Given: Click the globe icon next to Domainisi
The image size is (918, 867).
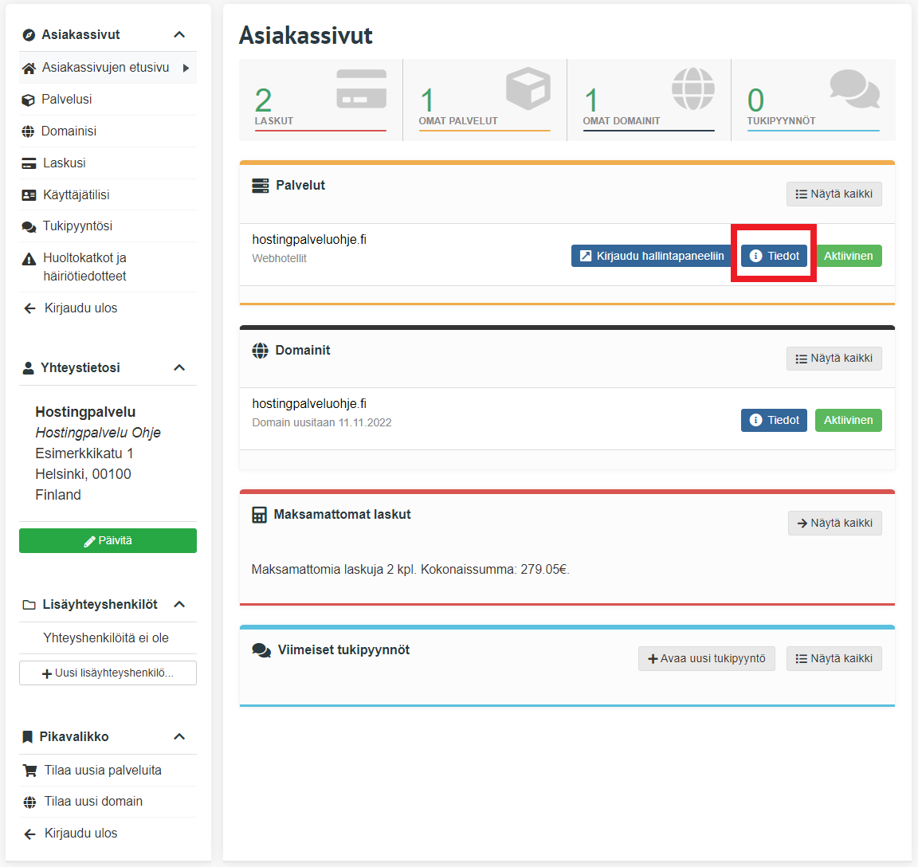Looking at the screenshot, I should coord(28,131).
